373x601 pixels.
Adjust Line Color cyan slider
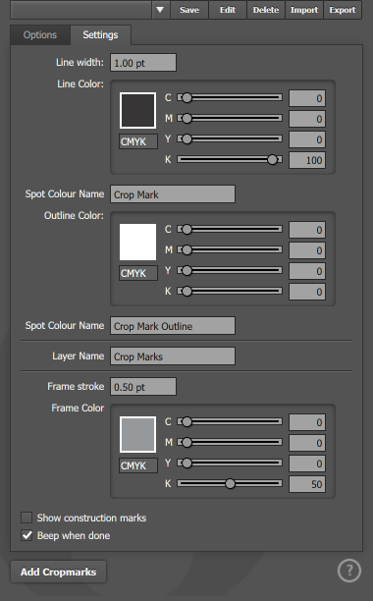point(230,98)
